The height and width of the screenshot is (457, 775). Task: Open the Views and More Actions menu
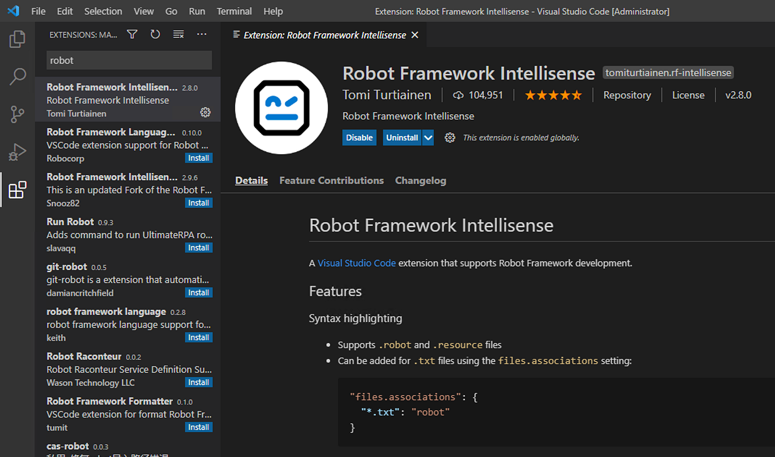point(201,34)
